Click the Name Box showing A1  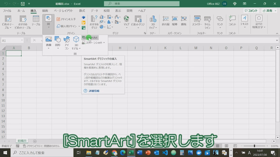[12, 40]
